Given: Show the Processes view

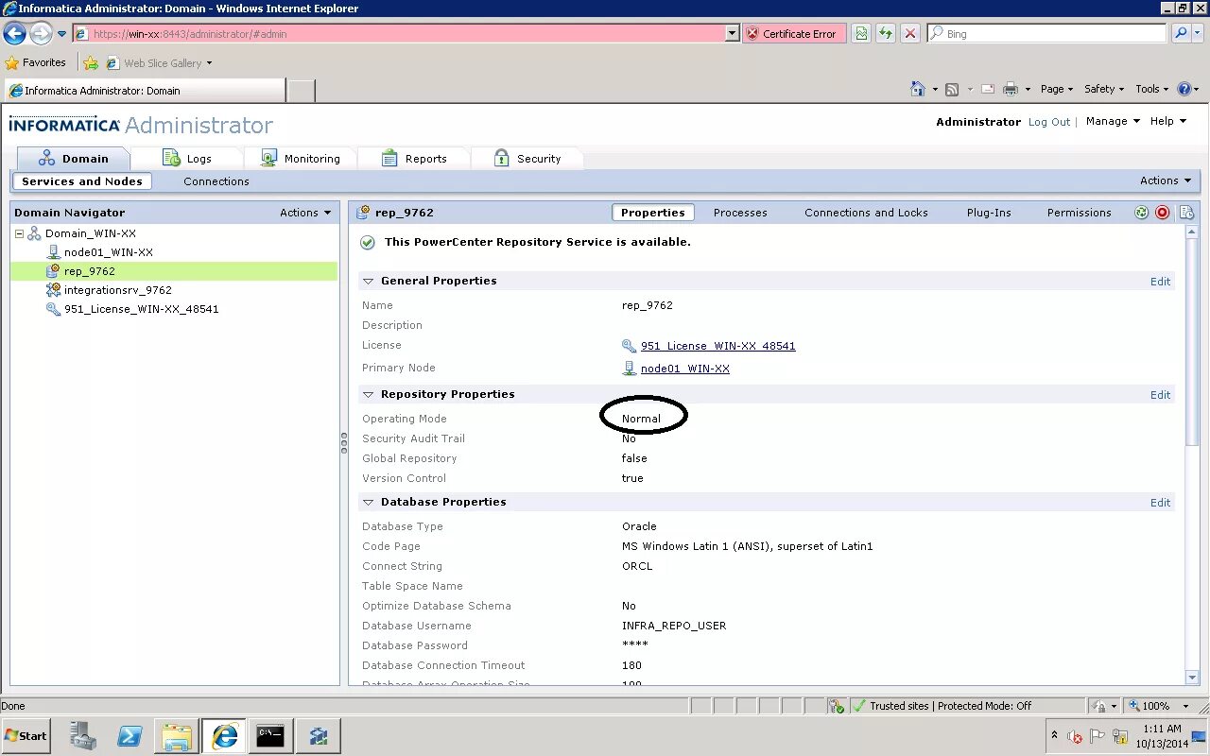Looking at the screenshot, I should [x=740, y=213].
